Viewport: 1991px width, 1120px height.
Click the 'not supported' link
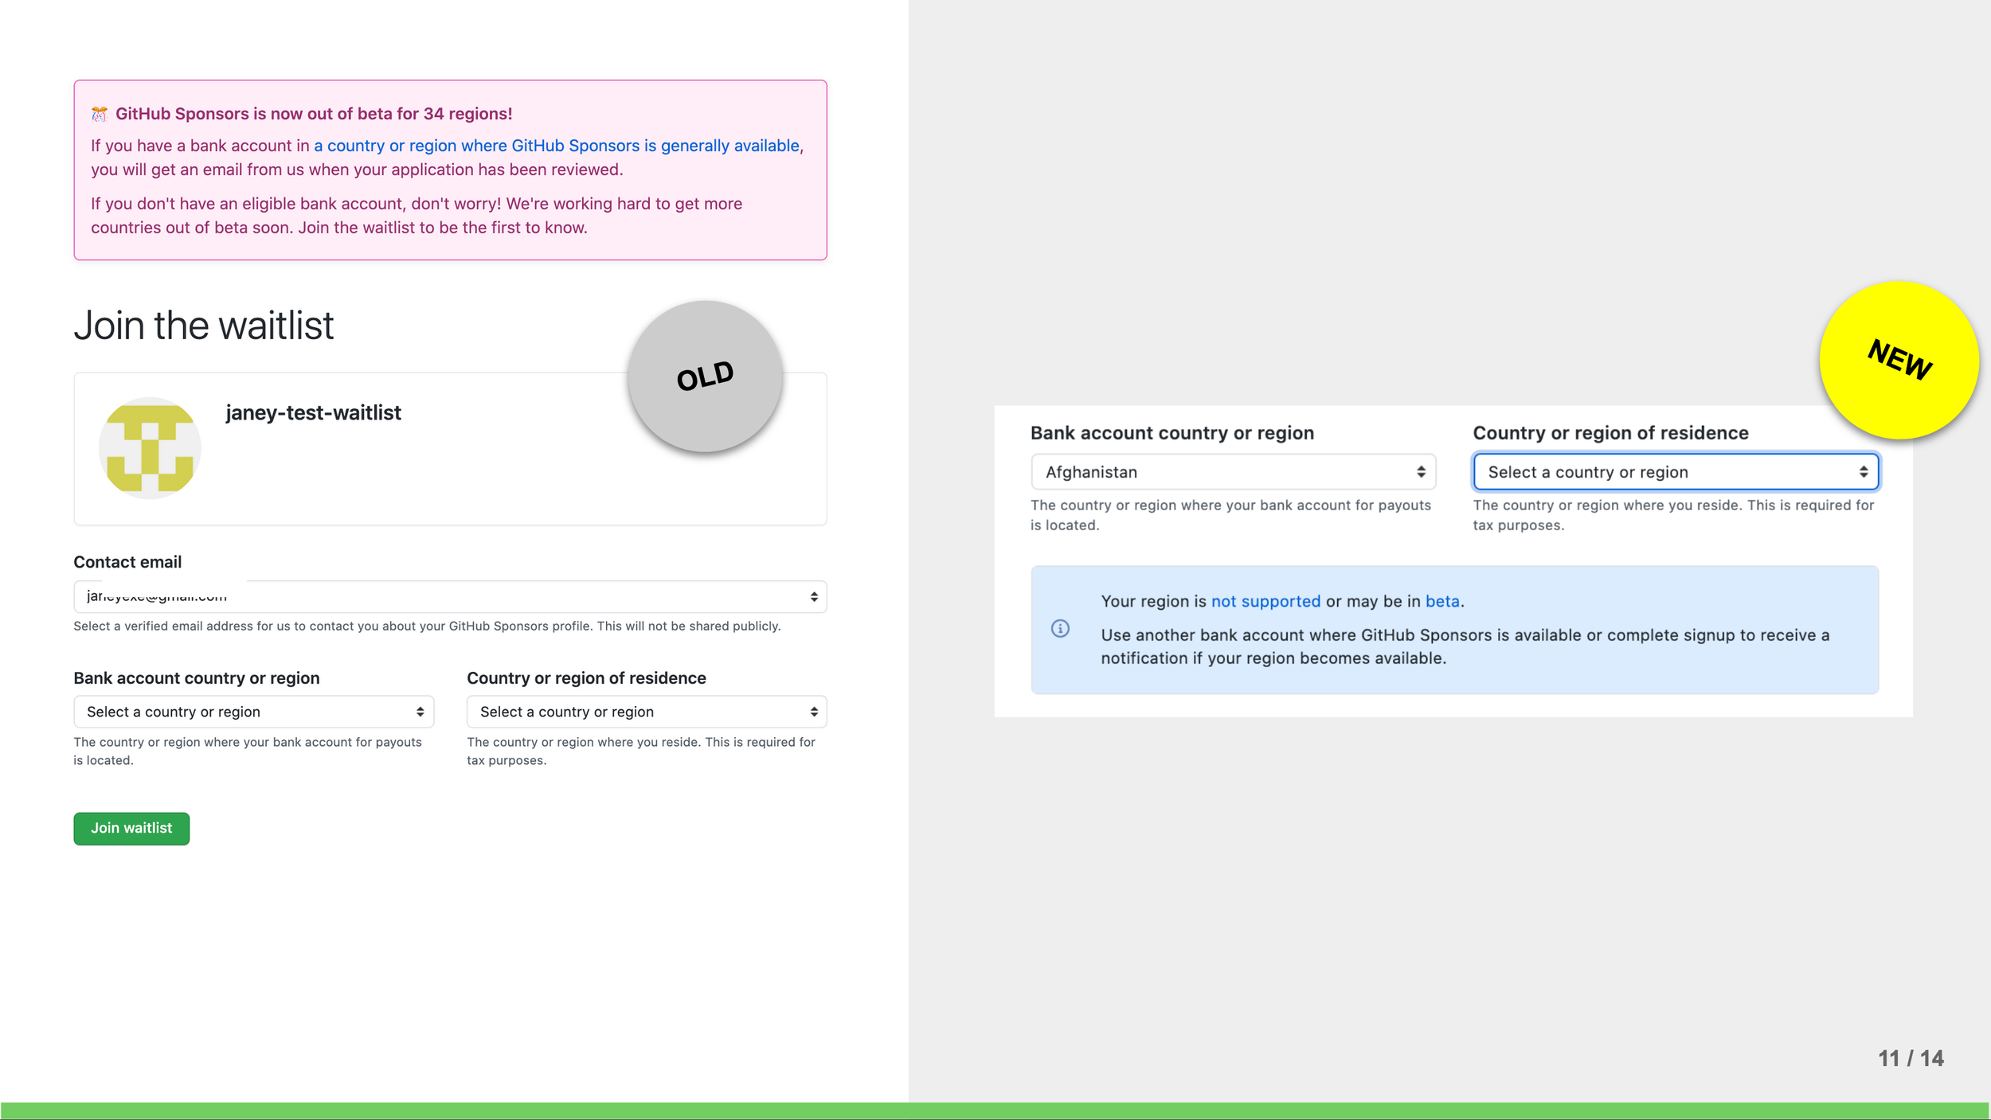pyautogui.click(x=1265, y=602)
